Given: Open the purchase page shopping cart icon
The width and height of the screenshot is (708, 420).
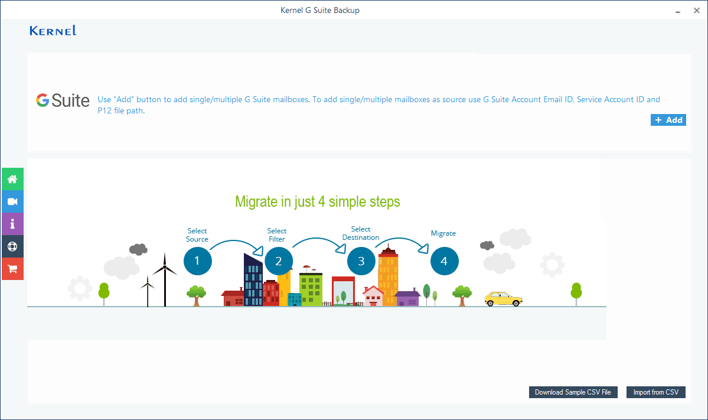Looking at the screenshot, I should pyautogui.click(x=12, y=269).
